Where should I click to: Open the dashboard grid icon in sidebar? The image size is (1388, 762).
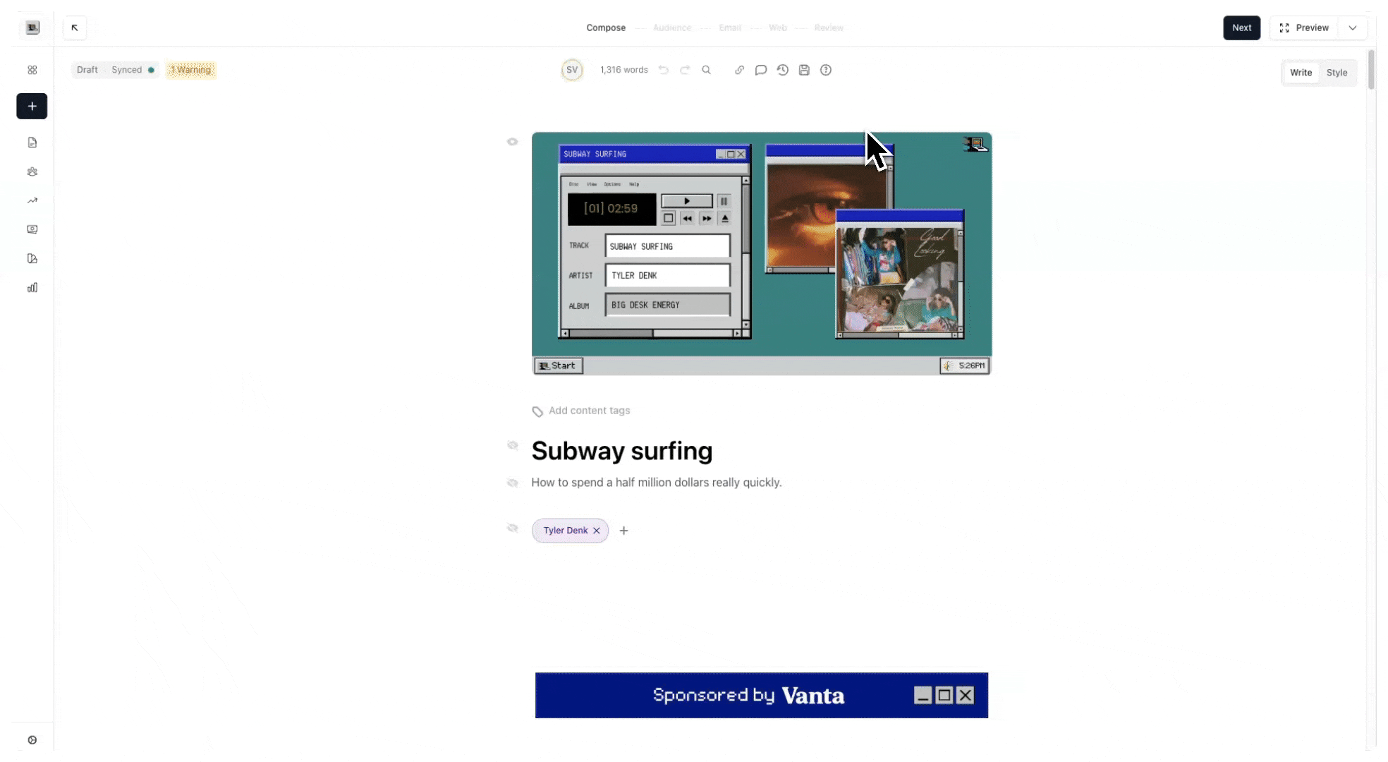[x=32, y=70]
